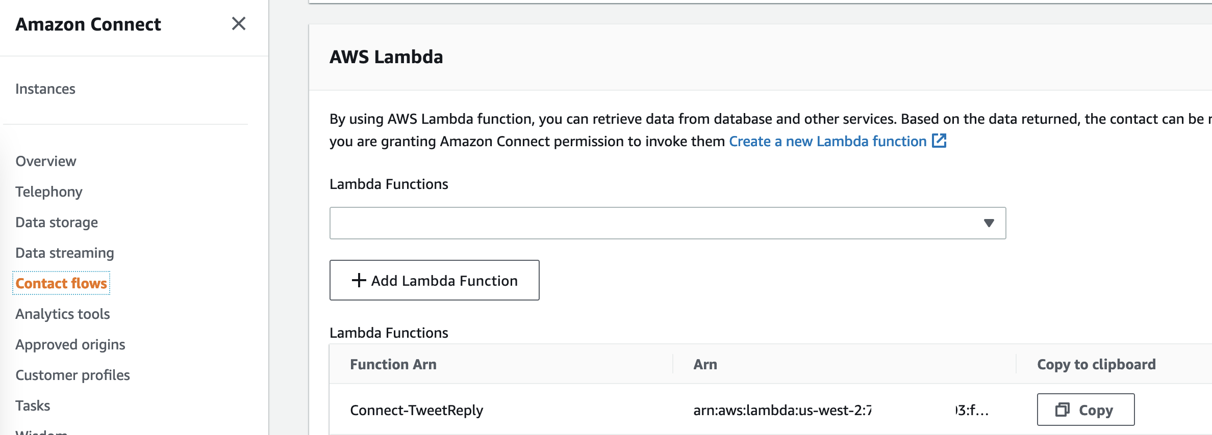This screenshot has width=1212, height=435.
Task: Click the plus icon on Add Lambda Function
Action: (359, 280)
